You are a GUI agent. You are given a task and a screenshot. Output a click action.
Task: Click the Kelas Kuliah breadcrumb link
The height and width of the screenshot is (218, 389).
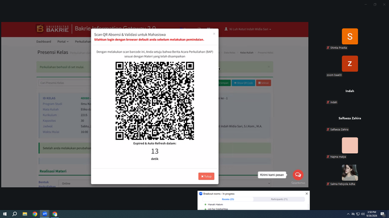[247, 53]
